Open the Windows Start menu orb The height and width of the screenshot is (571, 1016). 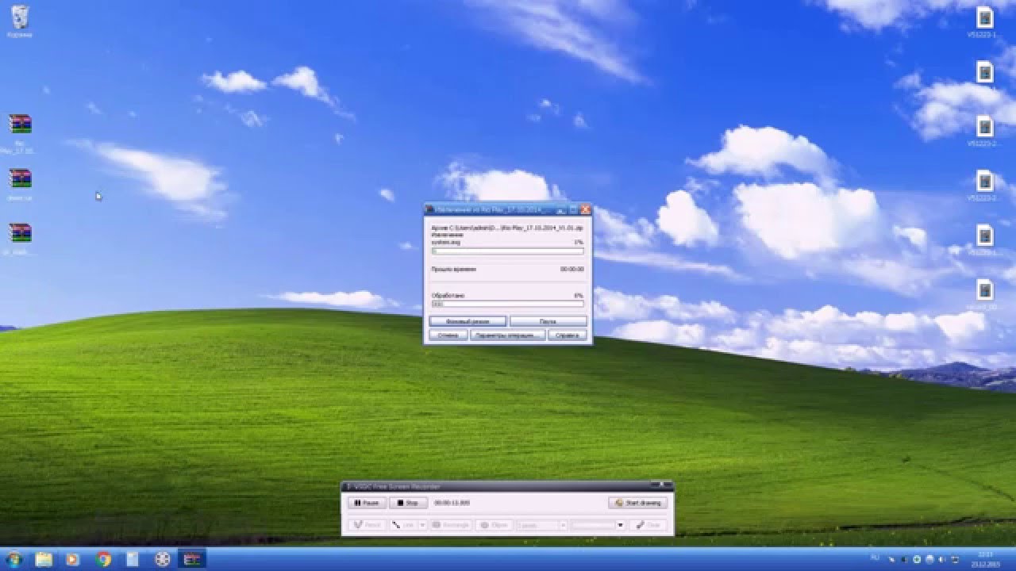[14, 559]
